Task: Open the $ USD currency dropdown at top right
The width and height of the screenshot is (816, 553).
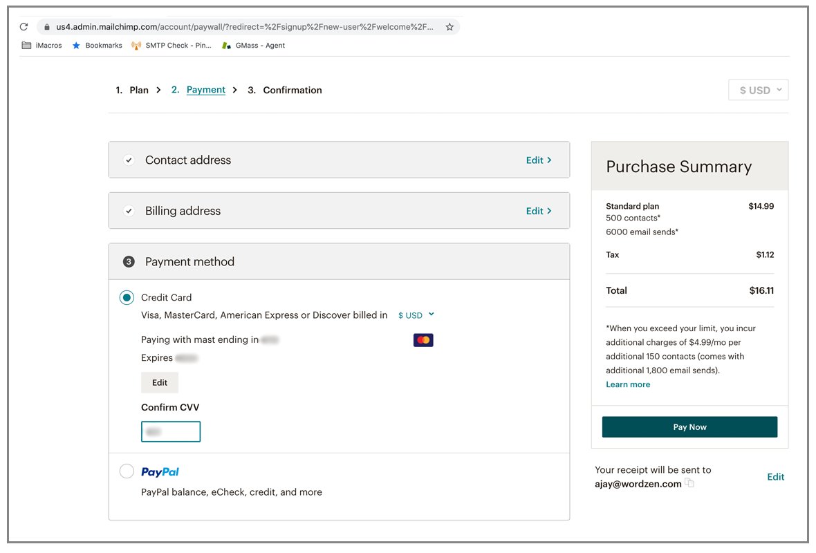Action: (x=758, y=90)
